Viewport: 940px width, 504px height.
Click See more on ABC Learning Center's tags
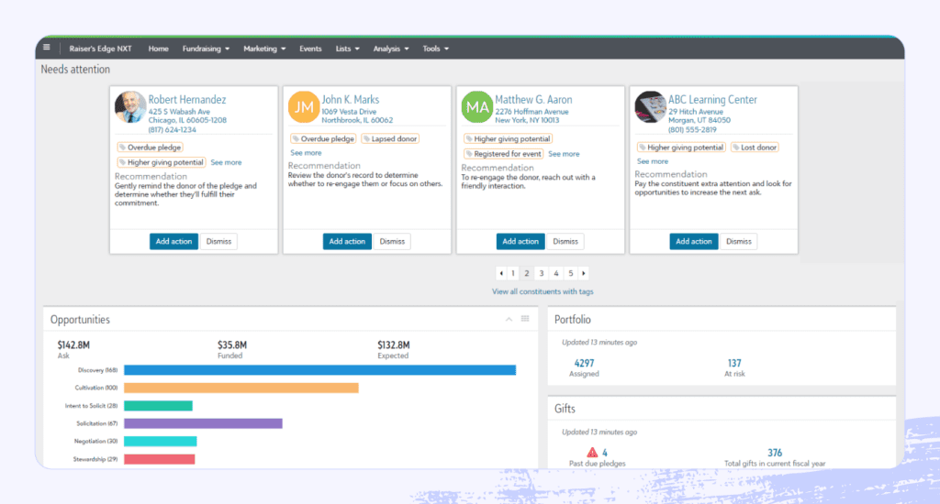tap(653, 161)
